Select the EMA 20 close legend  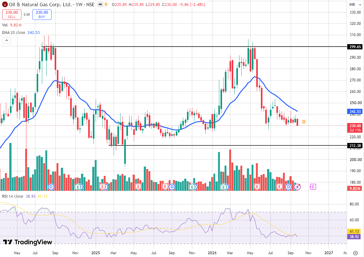tap(21, 33)
